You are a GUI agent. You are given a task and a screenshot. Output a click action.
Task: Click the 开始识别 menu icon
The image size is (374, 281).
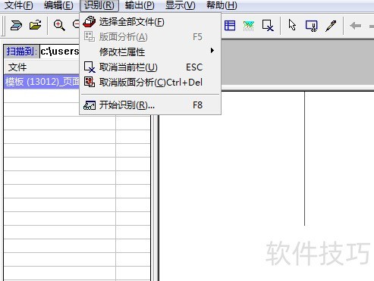[90, 105]
